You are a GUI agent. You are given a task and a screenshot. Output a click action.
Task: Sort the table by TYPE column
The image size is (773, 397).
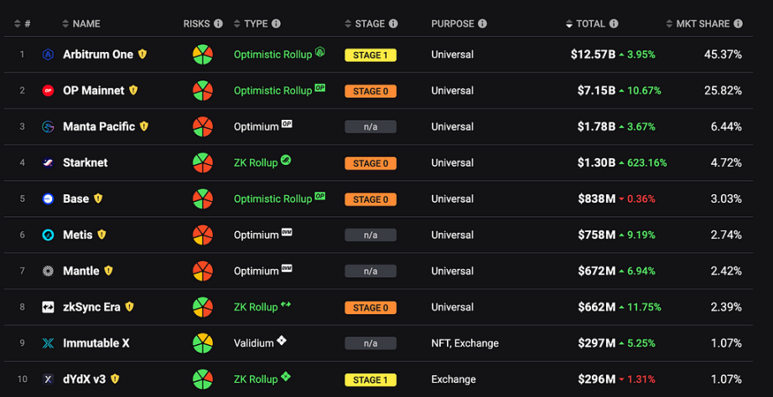pos(255,24)
